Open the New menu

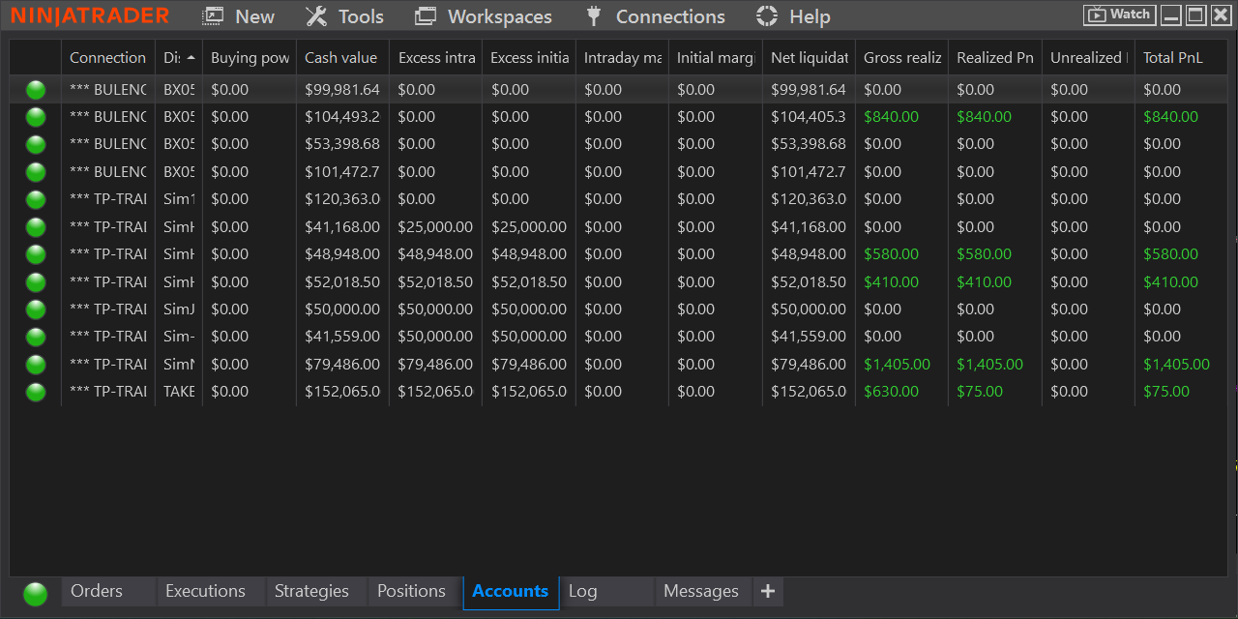[239, 16]
